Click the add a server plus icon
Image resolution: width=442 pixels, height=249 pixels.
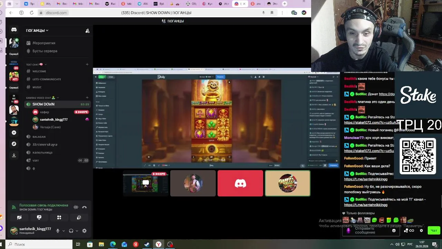coord(14,132)
